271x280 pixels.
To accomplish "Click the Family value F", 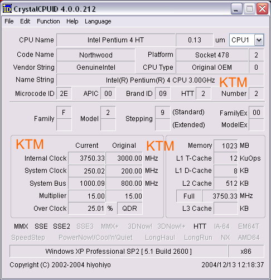I will [x=64, y=112].
